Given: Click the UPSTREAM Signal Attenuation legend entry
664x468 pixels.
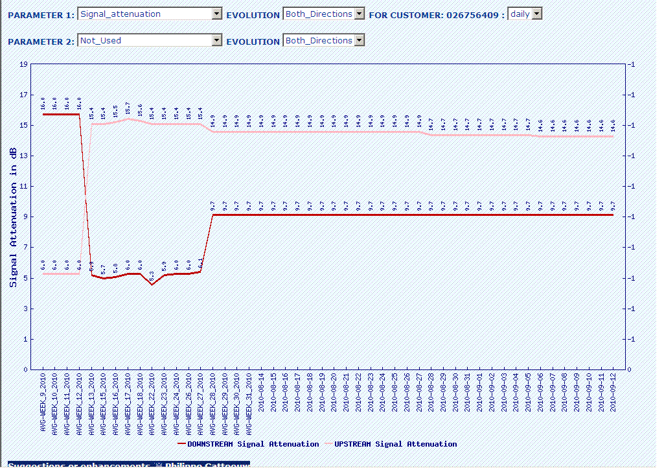Looking at the screenshot, I should [391, 444].
